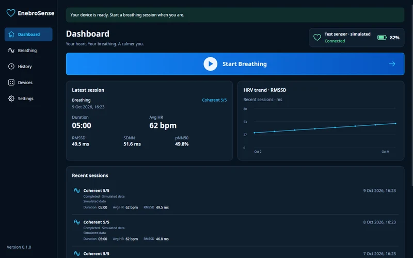The height and width of the screenshot is (258, 413).
Task: Click the play icon on Start Breathing
Action: click(x=210, y=64)
